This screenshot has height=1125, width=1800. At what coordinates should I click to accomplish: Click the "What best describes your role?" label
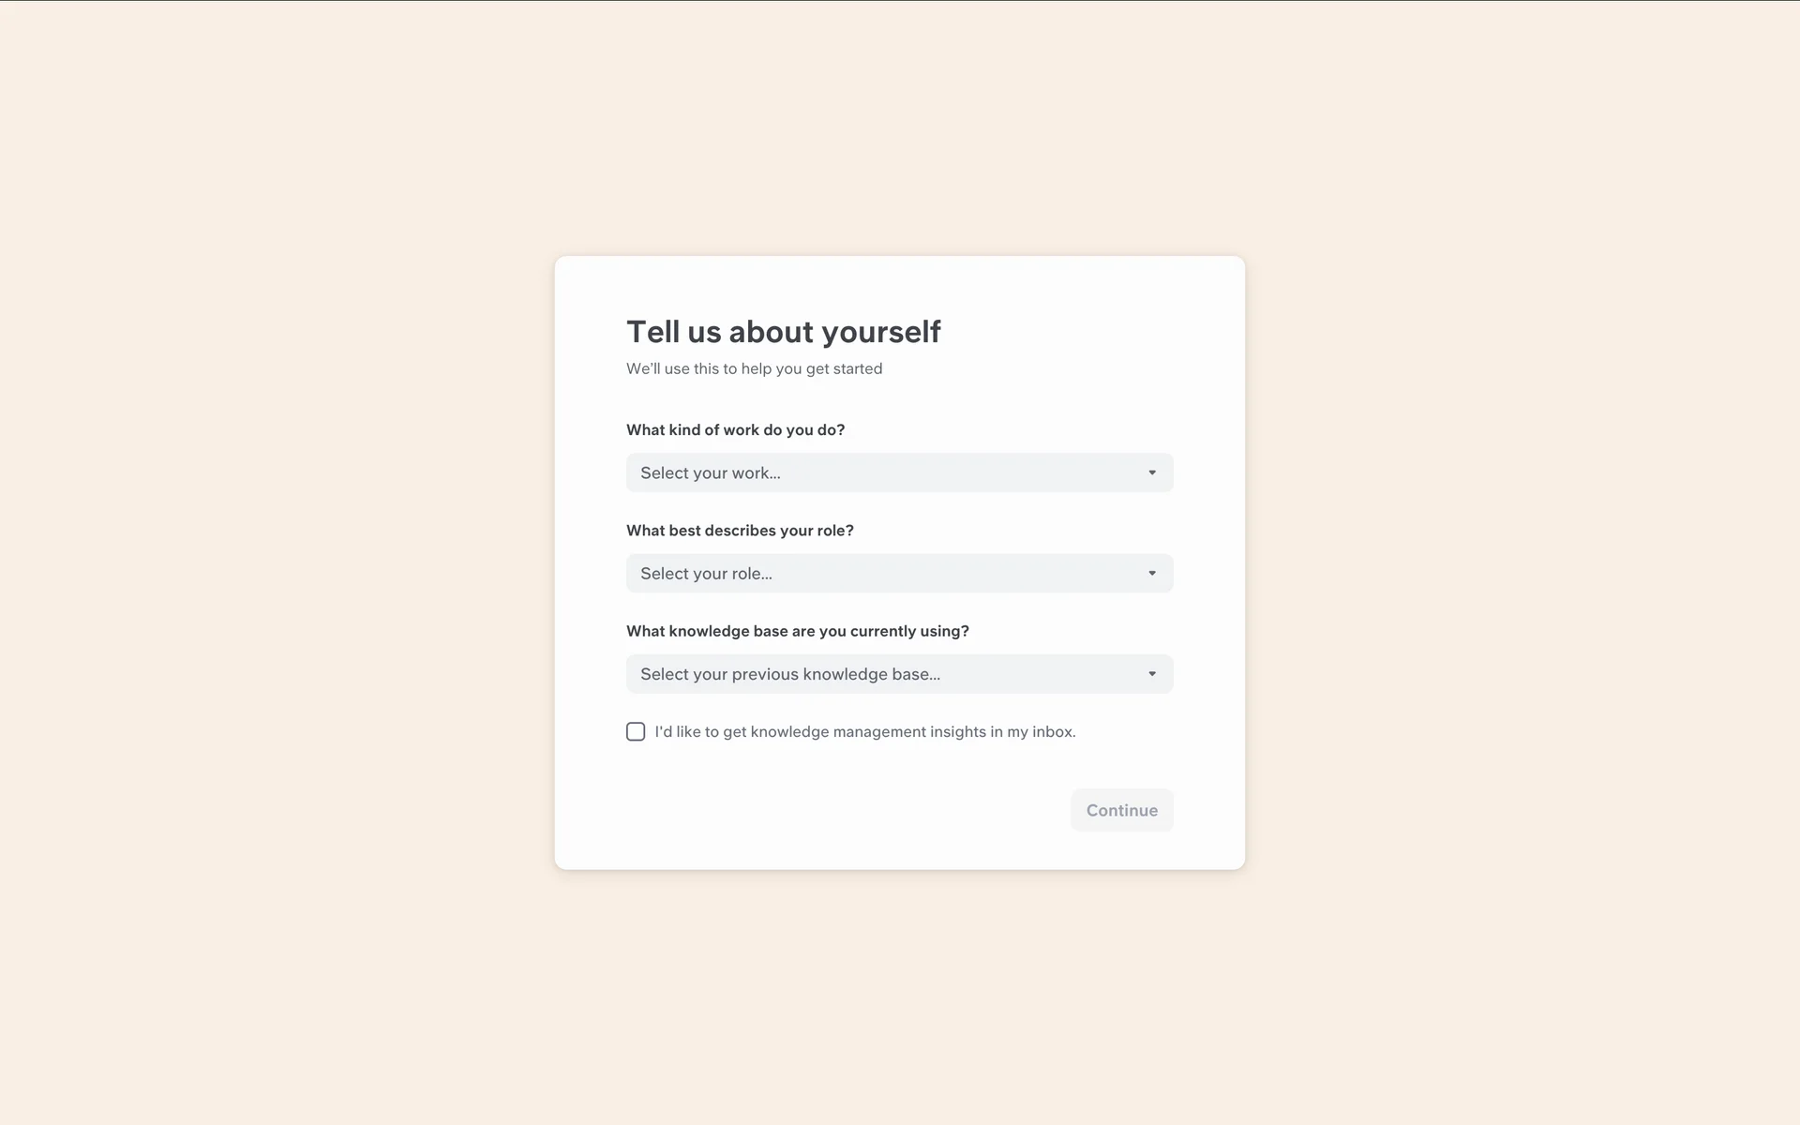pyautogui.click(x=740, y=531)
